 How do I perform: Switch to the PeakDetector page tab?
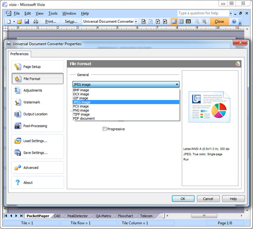click(x=78, y=216)
